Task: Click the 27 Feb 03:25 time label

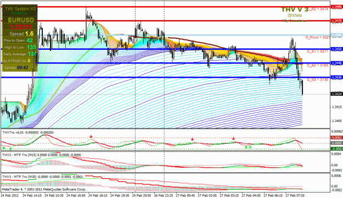Action: pyautogui.click(x=229, y=196)
